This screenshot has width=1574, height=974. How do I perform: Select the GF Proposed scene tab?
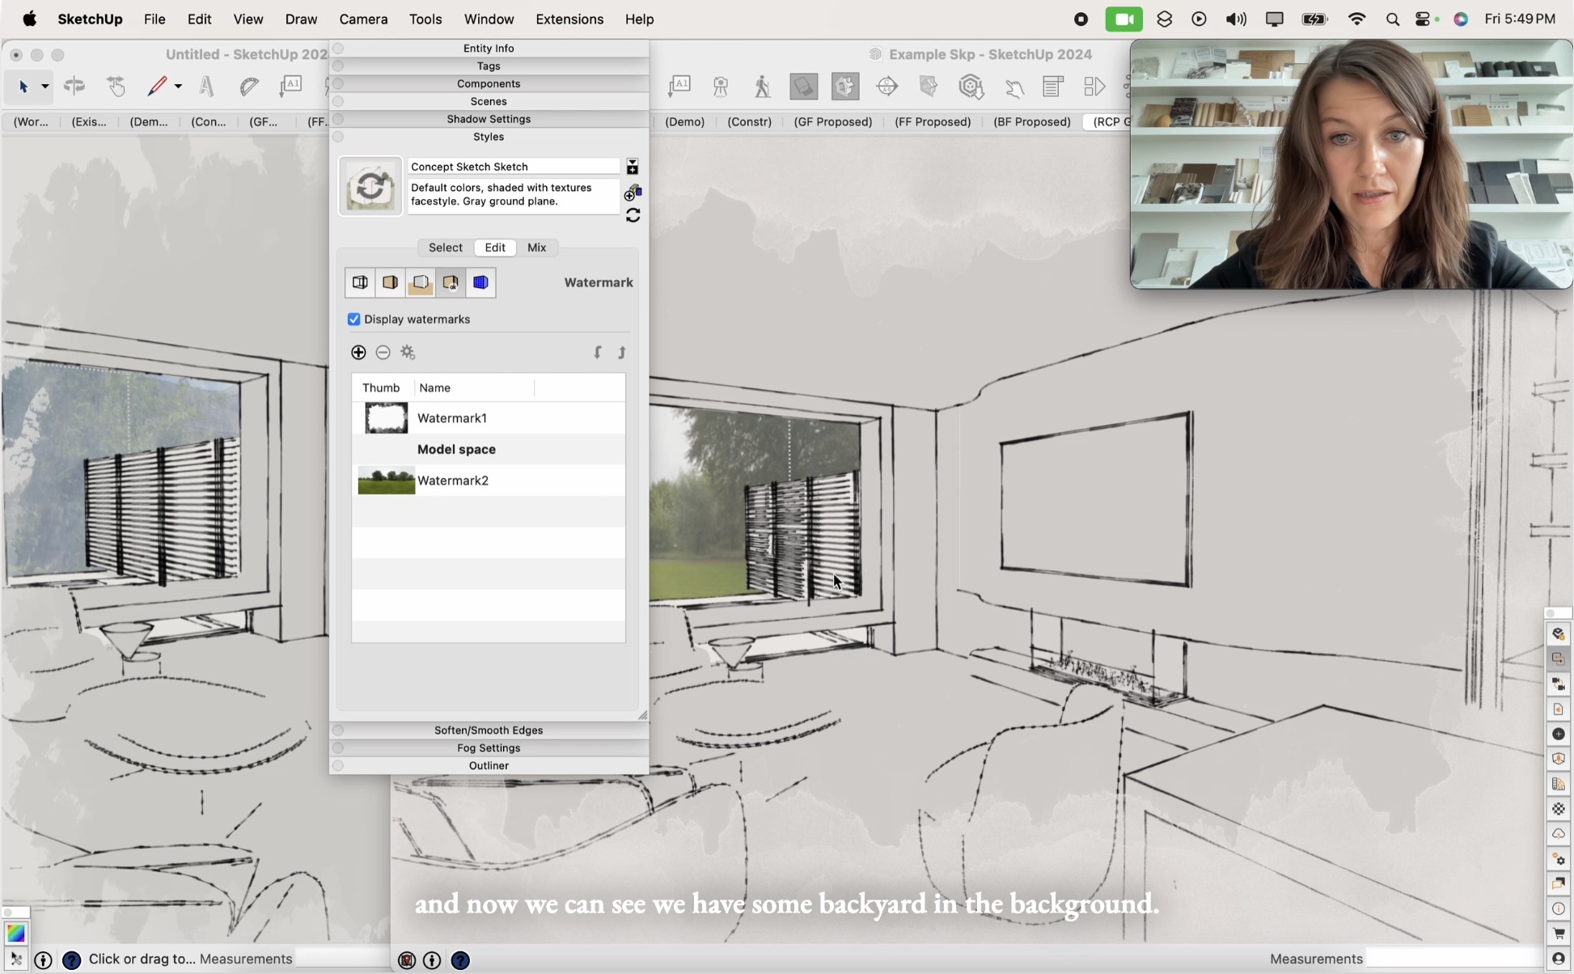(833, 121)
